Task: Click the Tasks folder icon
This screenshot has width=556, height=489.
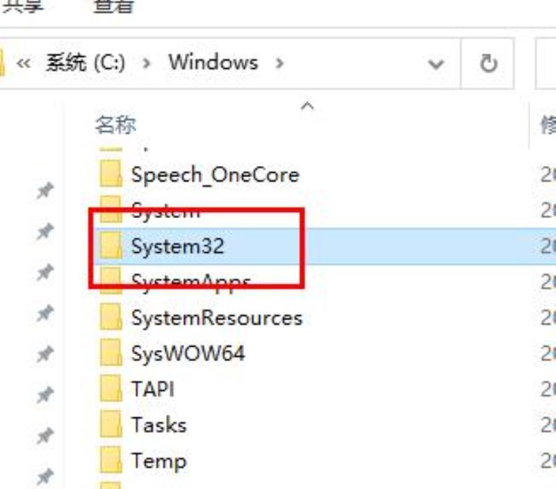Action: pyautogui.click(x=111, y=424)
